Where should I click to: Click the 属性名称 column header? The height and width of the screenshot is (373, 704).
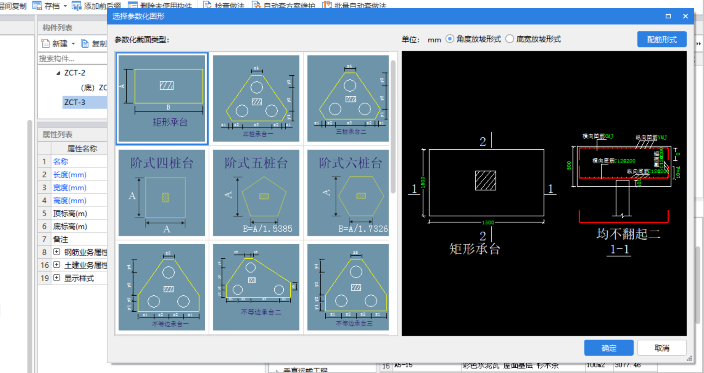tap(82, 148)
